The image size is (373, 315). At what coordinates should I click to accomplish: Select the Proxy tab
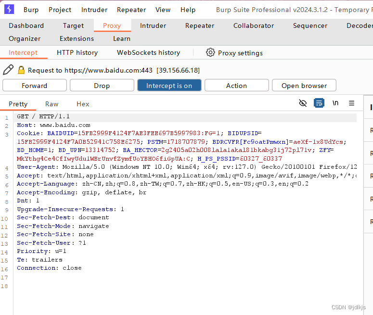[112, 25]
